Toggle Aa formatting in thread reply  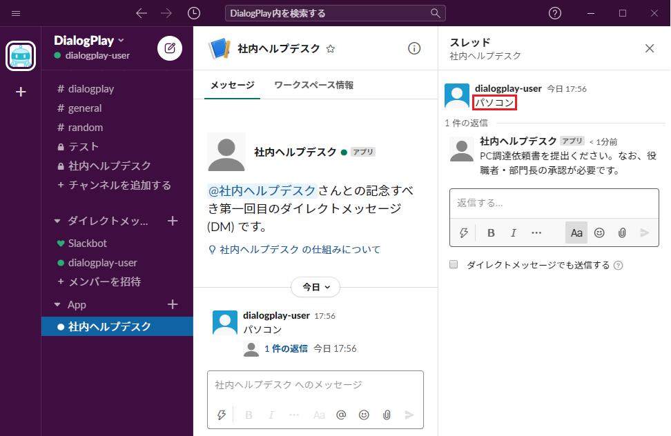[576, 232]
